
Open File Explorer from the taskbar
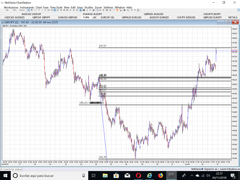tap(105, 175)
